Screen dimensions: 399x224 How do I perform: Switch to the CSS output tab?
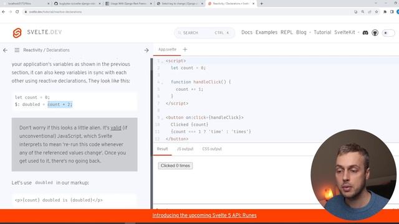tap(212, 149)
